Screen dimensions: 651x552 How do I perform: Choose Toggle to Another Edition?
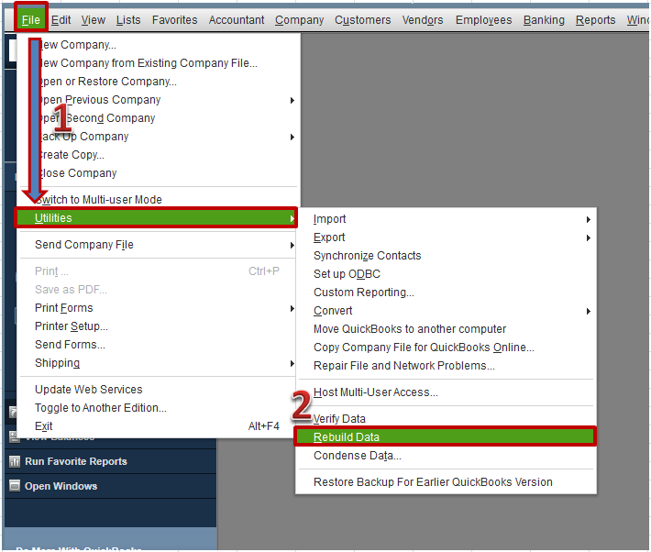pos(101,407)
